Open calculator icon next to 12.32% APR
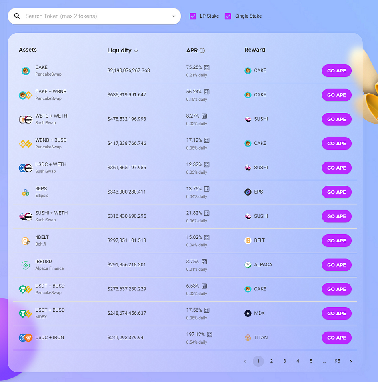 click(x=207, y=165)
